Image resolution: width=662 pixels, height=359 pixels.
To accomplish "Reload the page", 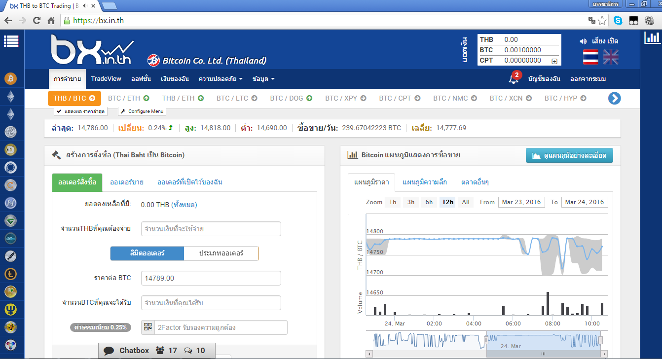I will [x=37, y=21].
